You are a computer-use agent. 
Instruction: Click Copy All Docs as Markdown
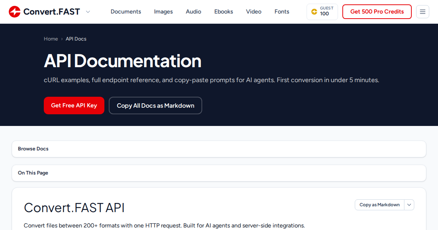pos(155,106)
